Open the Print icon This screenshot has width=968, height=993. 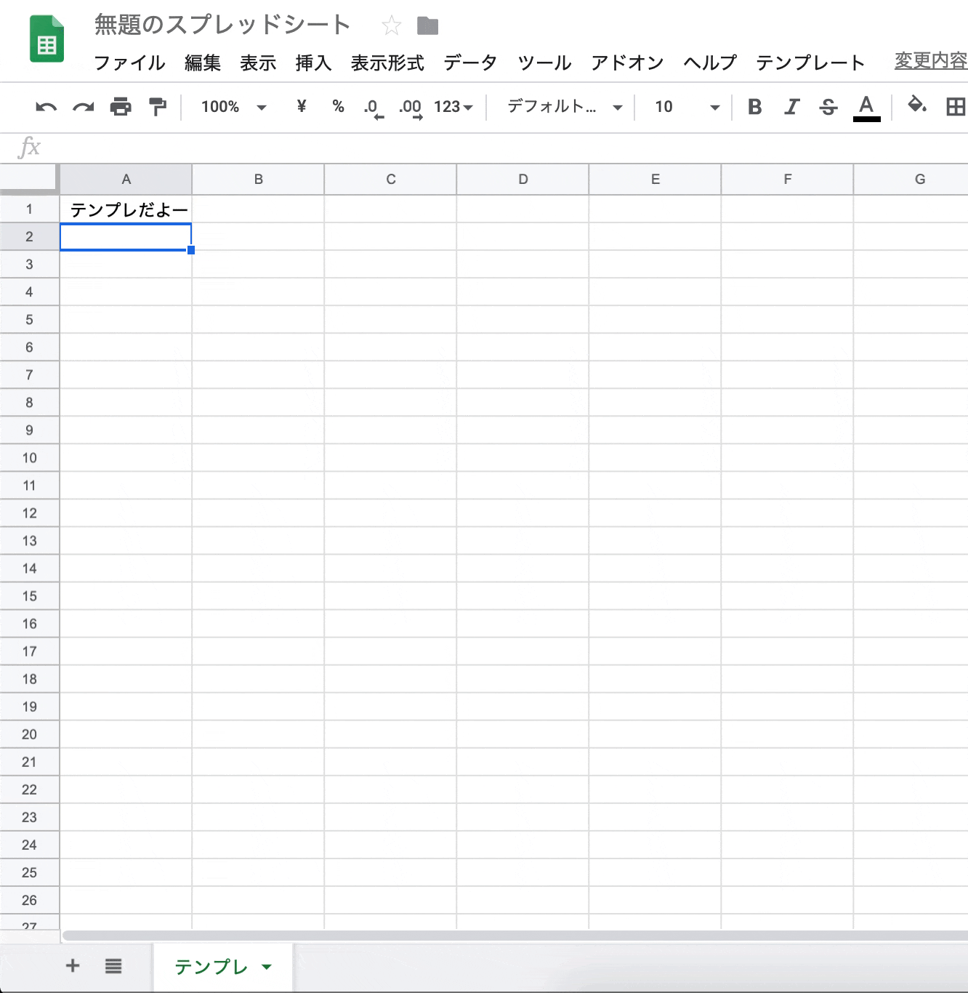tap(120, 107)
